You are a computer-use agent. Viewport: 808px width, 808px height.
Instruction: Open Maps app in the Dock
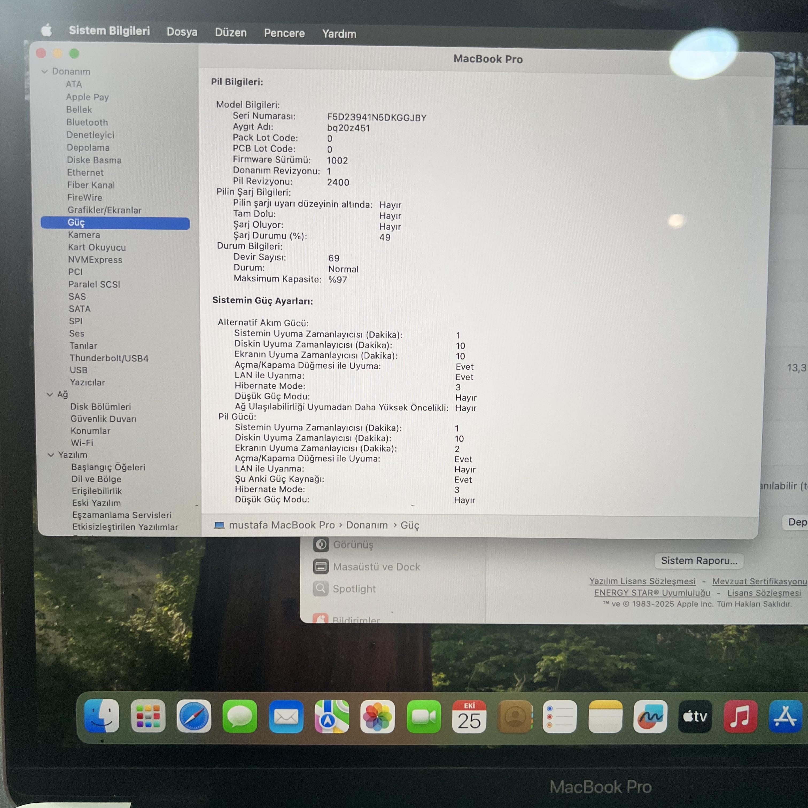tap(332, 717)
